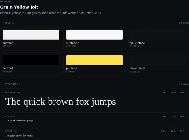Click the yellow primary swatch
Image resolution: width=189 pixels, height=140 pixels.
point(94,60)
